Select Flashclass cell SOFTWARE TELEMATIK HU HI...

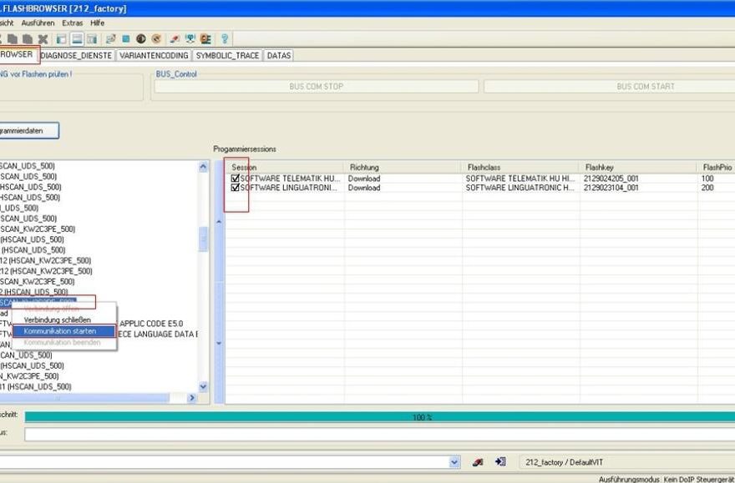click(520, 179)
